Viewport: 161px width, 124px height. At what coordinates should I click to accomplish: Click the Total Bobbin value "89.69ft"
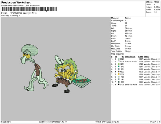tap(128, 51)
